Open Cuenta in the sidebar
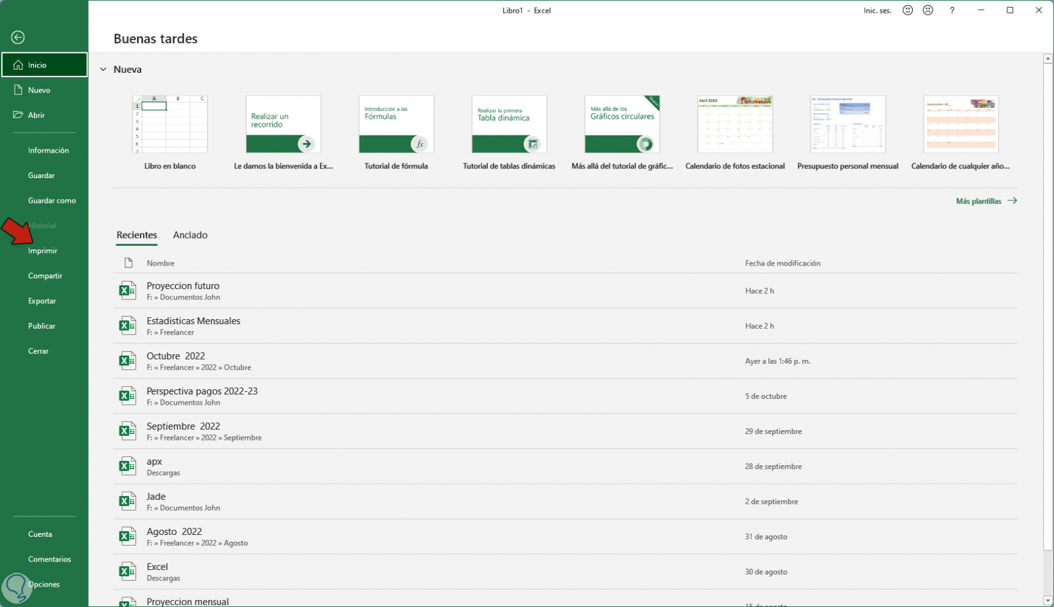The image size is (1054, 607). [x=40, y=534]
